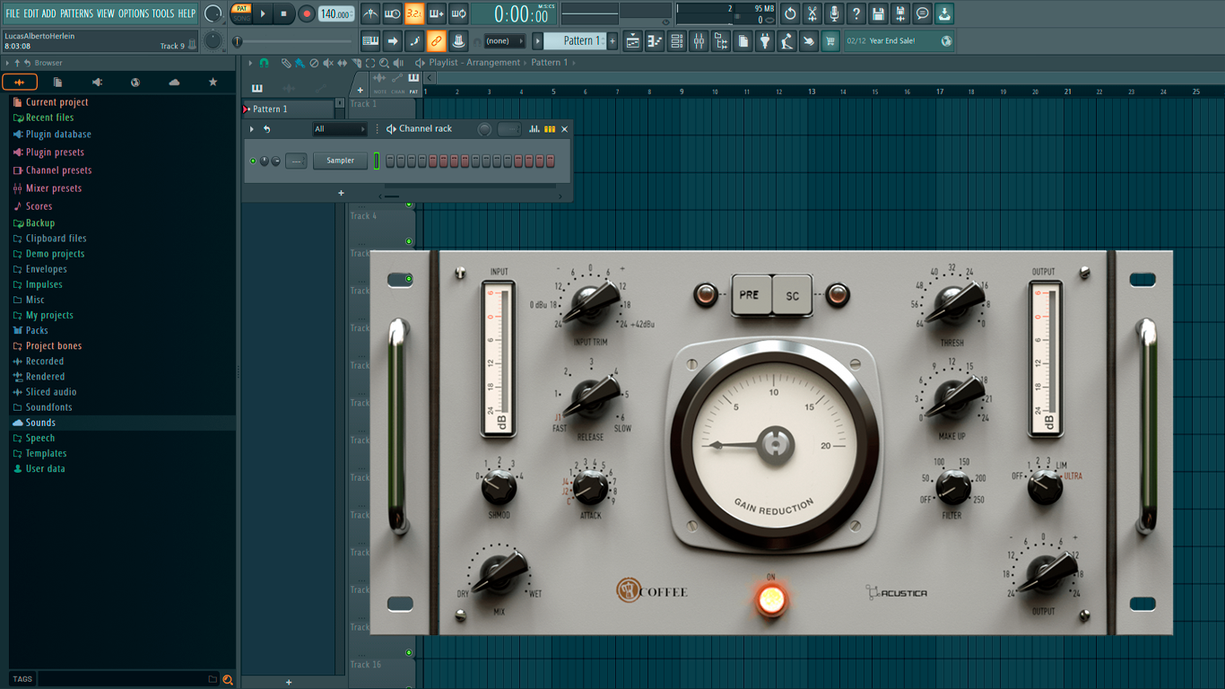The height and width of the screenshot is (689, 1225).
Task: Toggle the Sampler channel select green indicator
Action: (x=377, y=161)
